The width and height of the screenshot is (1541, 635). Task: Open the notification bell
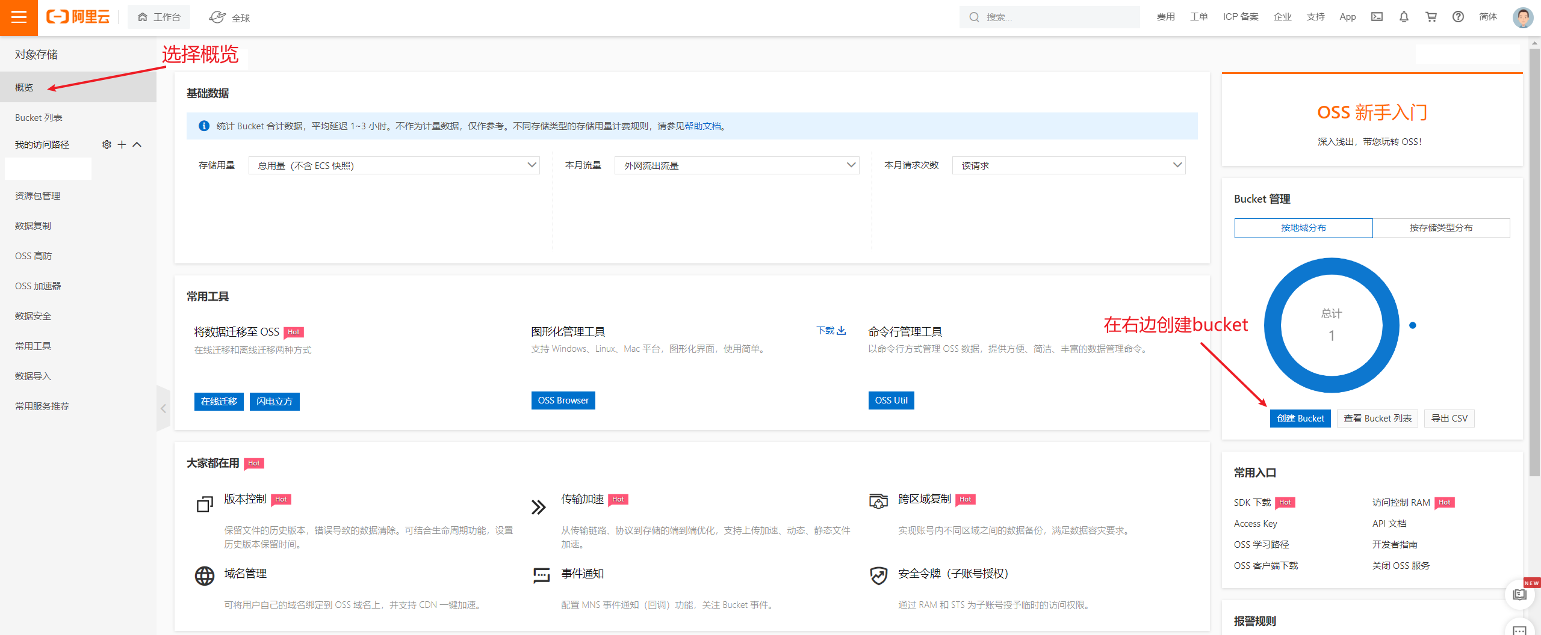coord(1404,17)
